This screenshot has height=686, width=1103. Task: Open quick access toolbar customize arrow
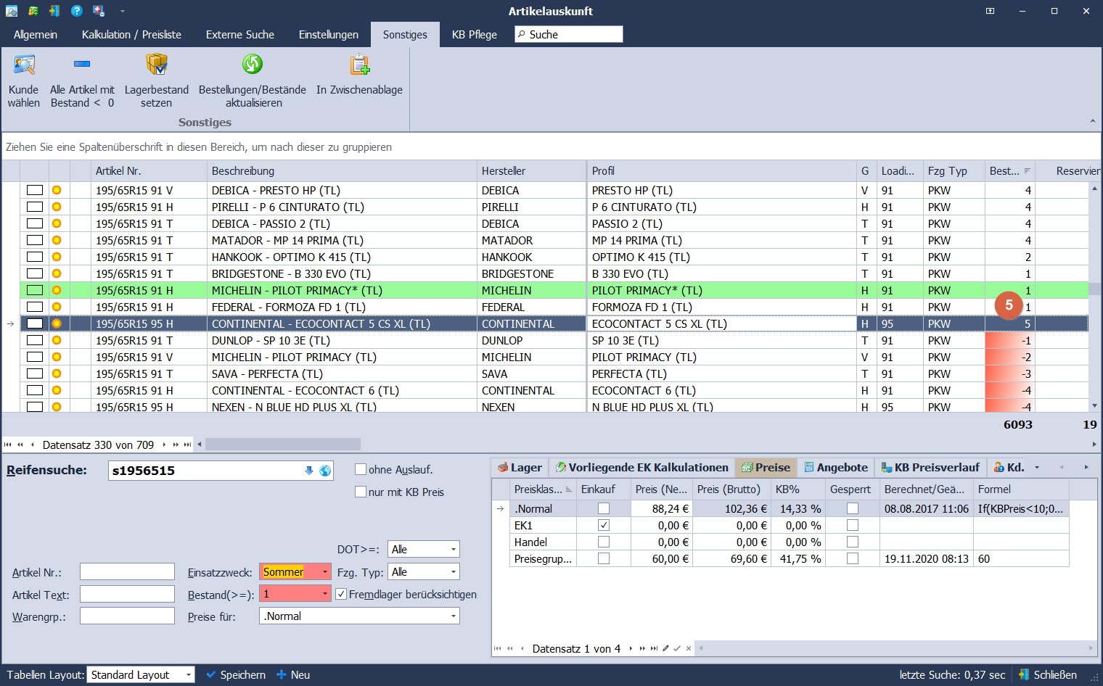[123, 11]
